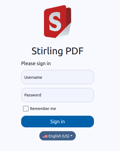Submit login with the blue Sign in button

pos(58,121)
